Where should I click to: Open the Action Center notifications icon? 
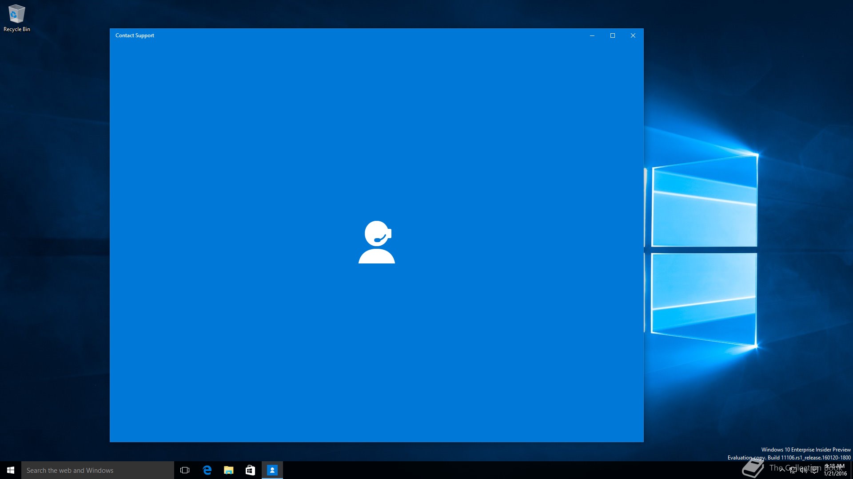(814, 470)
